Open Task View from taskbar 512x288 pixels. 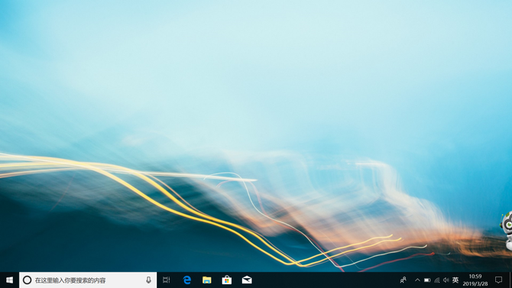click(167, 280)
